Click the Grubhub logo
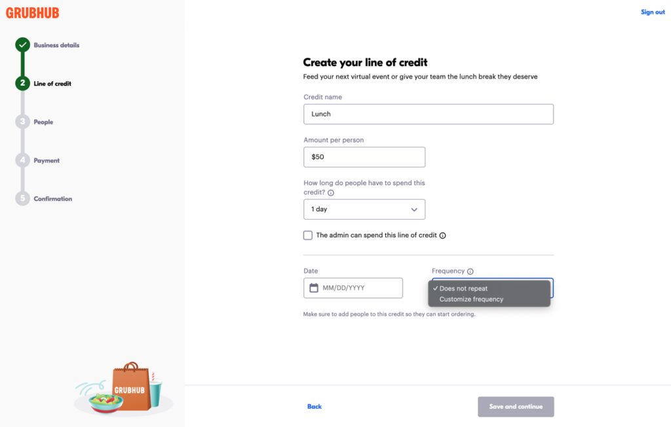Screen dimensions: 671x427 tap(32, 12)
